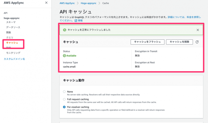The image size is (208, 123).
Task: Go to クエリ in the sidebar
Action: point(9,37)
